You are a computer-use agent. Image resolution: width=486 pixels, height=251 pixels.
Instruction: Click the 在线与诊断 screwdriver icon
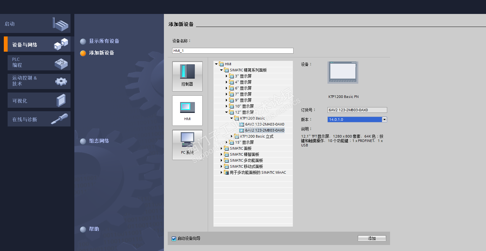[59, 119]
